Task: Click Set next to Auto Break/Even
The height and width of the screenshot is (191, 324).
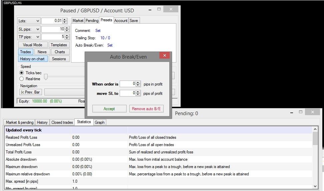Action: coord(110,45)
